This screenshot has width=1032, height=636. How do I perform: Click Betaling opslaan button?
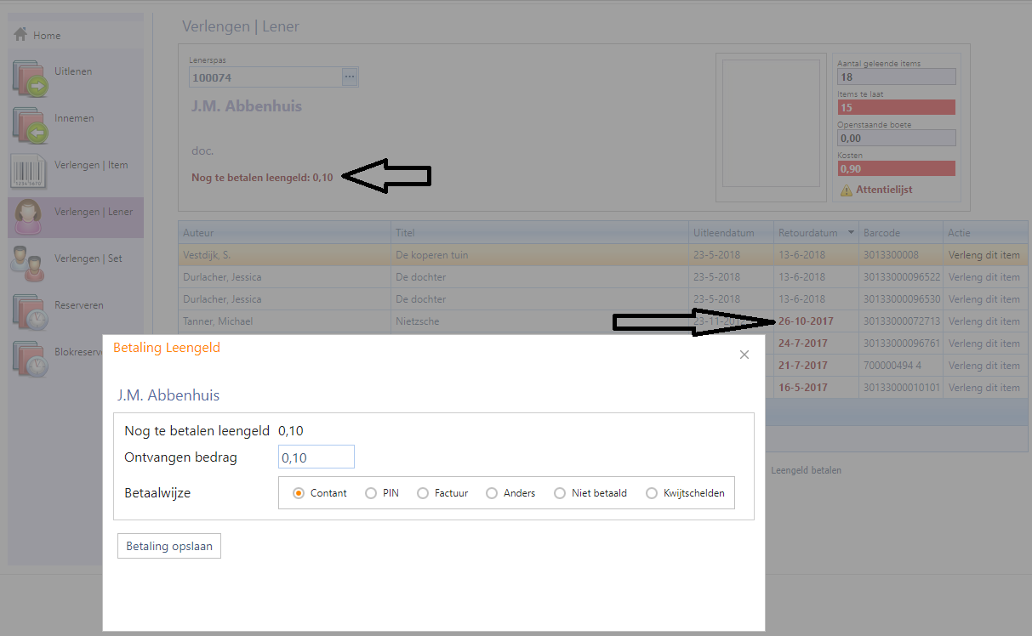[x=169, y=546]
